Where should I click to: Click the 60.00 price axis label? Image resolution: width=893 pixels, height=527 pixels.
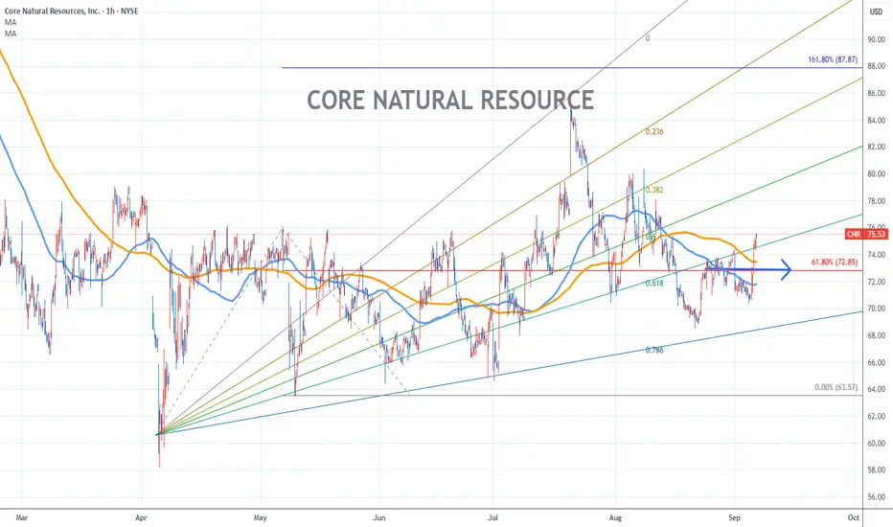click(876, 444)
